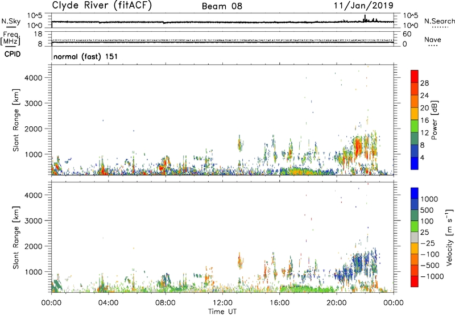Click the '16:00' time tick label
Image resolution: width=455 pixels, height=315 pixels.
point(279,303)
